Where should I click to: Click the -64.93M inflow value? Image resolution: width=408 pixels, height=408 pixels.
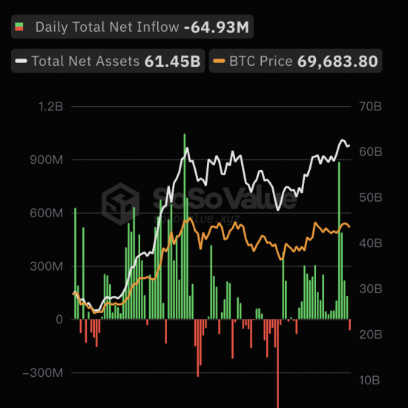point(217,27)
